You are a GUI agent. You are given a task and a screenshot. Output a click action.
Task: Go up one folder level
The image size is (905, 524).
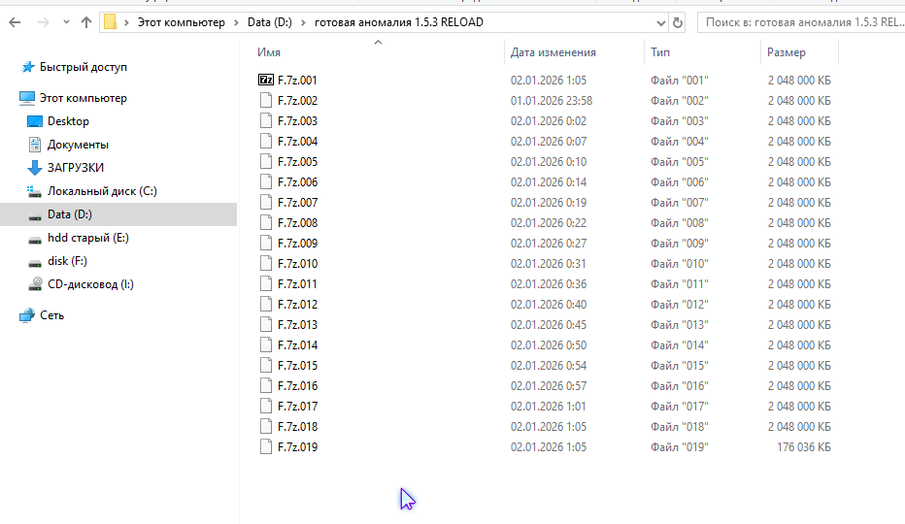coord(86,22)
